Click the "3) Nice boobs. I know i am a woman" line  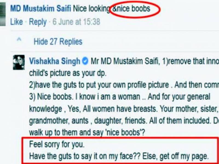point(85,97)
